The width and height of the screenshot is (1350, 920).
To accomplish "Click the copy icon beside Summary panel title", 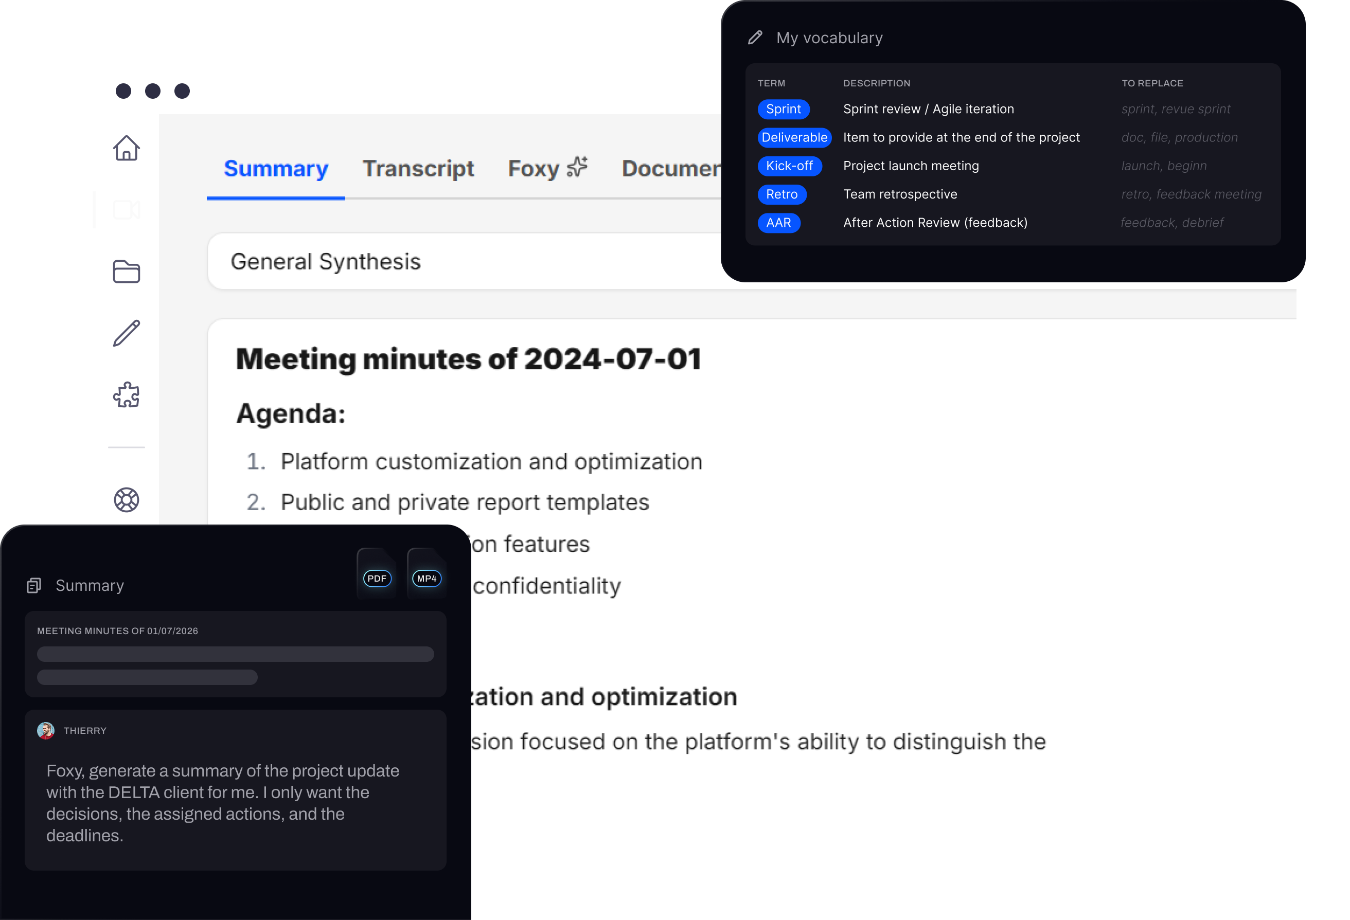I will (34, 585).
